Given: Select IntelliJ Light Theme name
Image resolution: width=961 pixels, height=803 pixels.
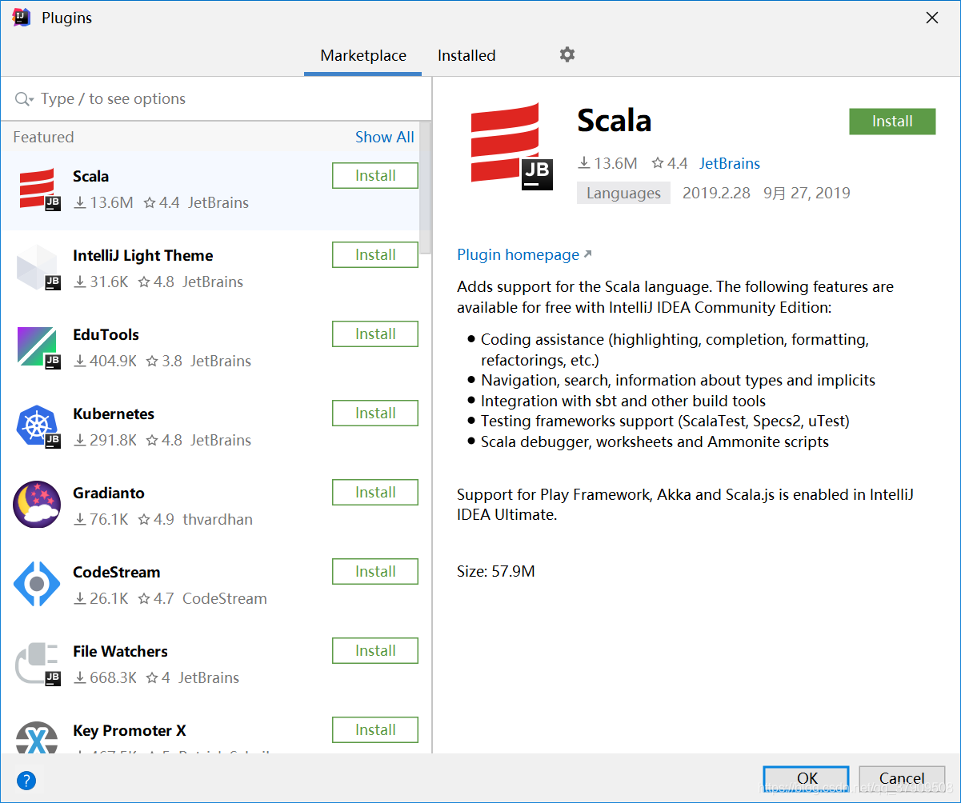Looking at the screenshot, I should [x=142, y=255].
